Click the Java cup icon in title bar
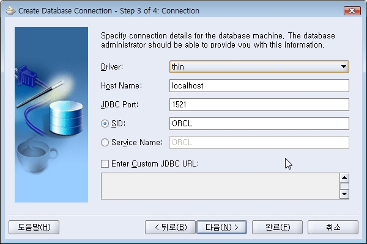 [10, 11]
